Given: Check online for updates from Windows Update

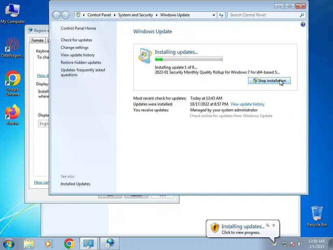Looking at the screenshot, I should coord(231,116).
